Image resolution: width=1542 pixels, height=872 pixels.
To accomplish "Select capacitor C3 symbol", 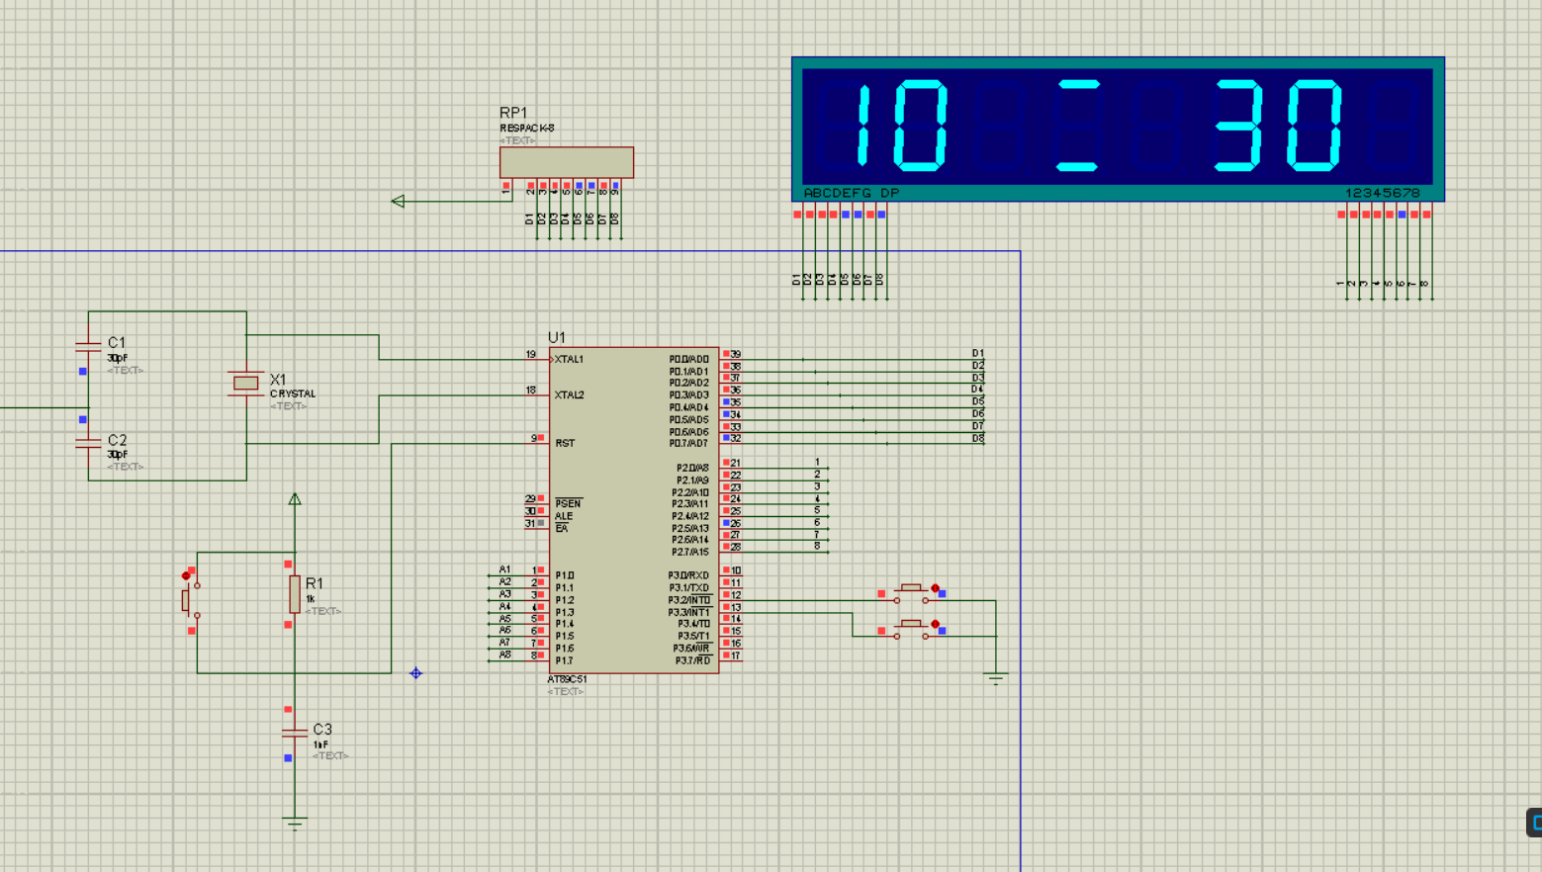I will [x=294, y=733].
